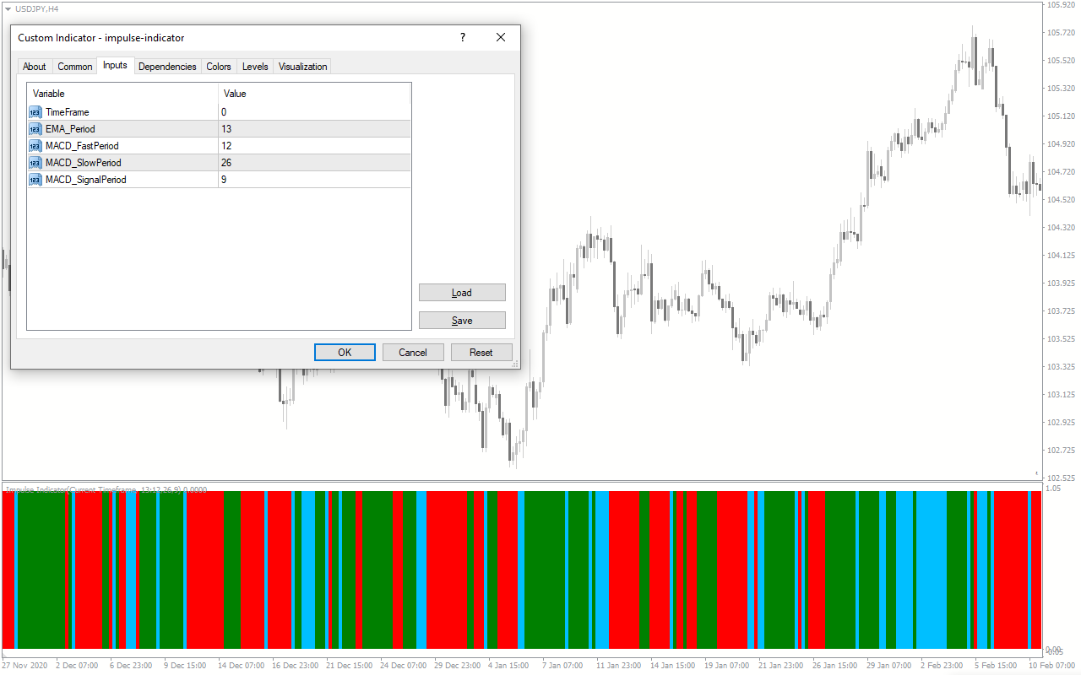Select the MACD_SignalPeriod variable icon
Screen dimensions: 1081x675
[35, 180]
